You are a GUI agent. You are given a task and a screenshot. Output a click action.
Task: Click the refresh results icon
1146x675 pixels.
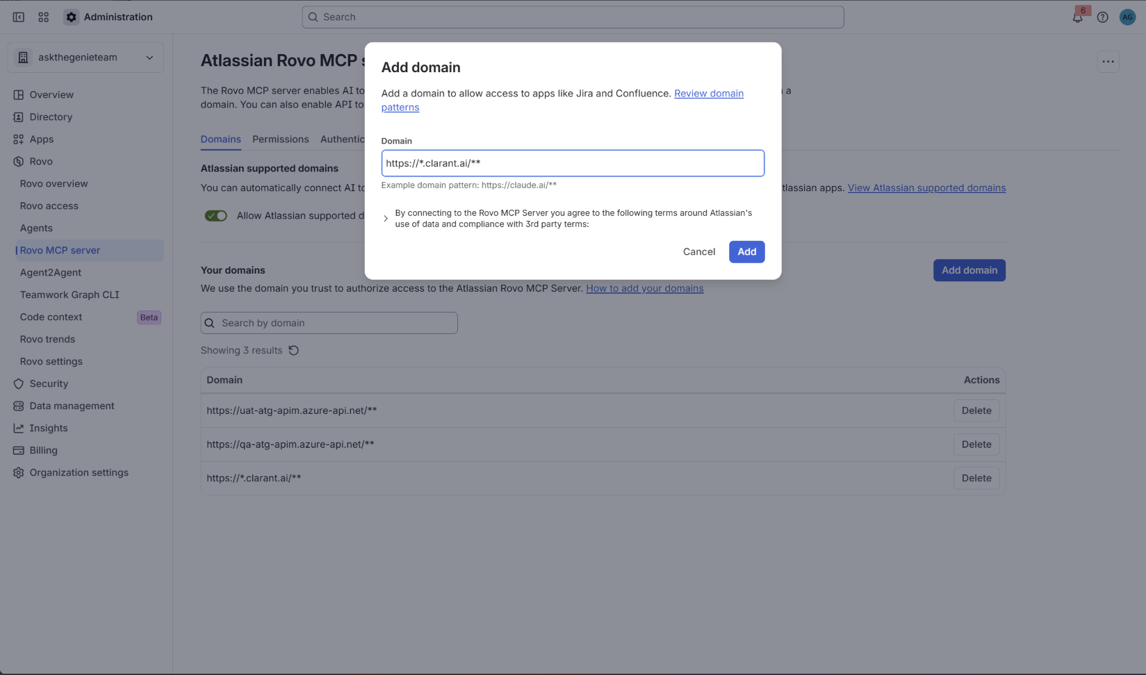(x=294, y=350)
